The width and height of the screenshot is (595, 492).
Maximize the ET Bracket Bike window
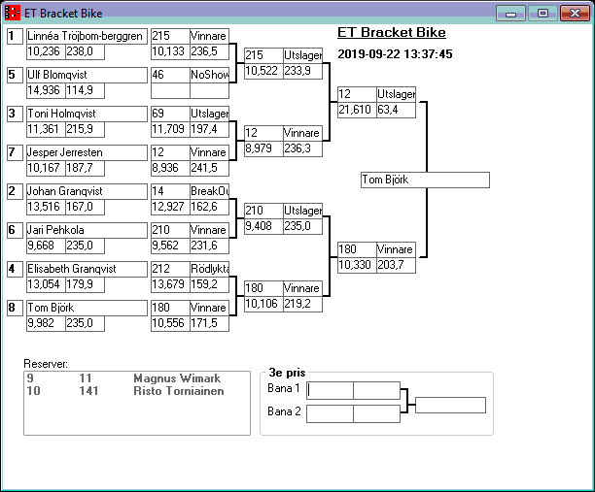(x=542, y=13)
